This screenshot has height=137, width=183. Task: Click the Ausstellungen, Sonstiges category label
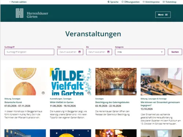click(61, 99)
